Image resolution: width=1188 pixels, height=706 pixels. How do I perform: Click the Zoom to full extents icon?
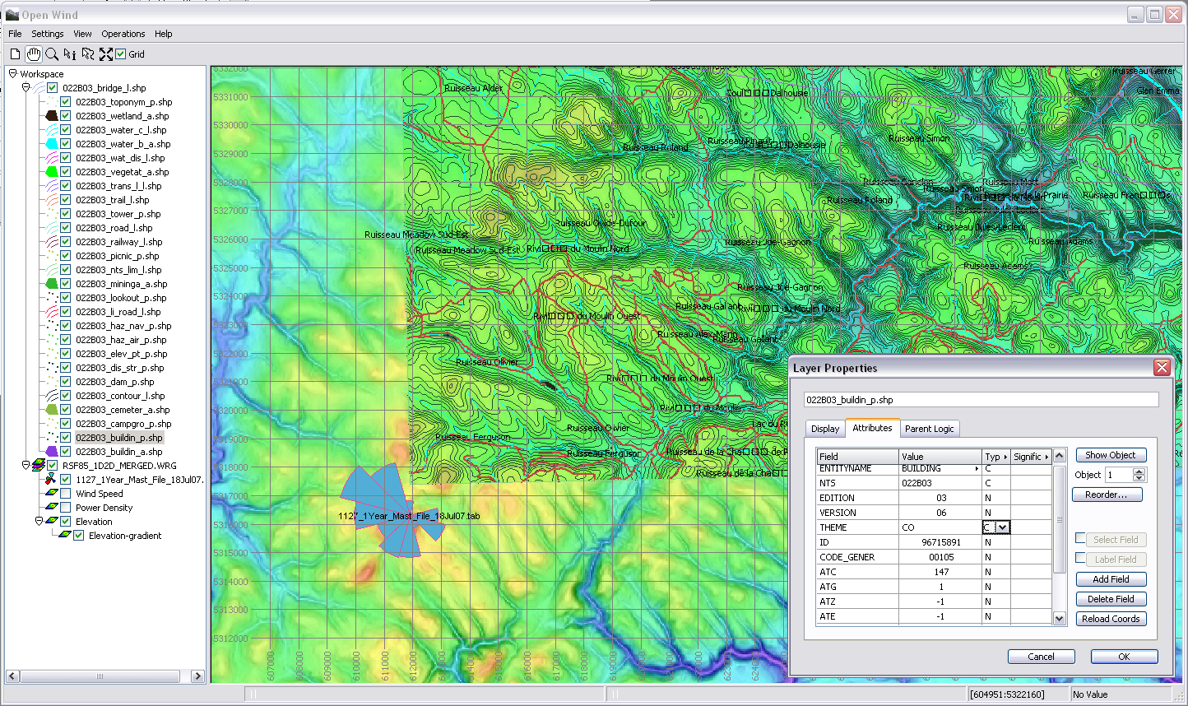click(x=106, y=54)
